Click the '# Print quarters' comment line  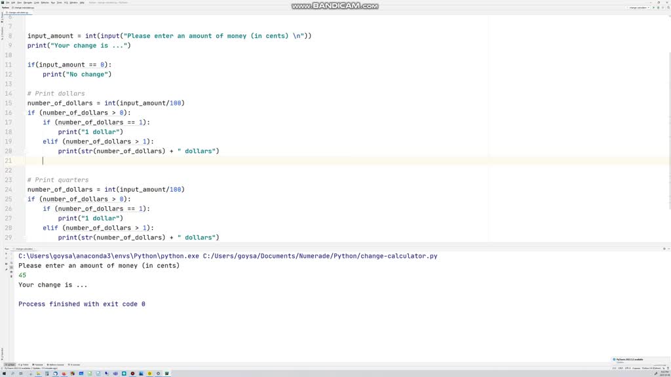pos(58,180)
